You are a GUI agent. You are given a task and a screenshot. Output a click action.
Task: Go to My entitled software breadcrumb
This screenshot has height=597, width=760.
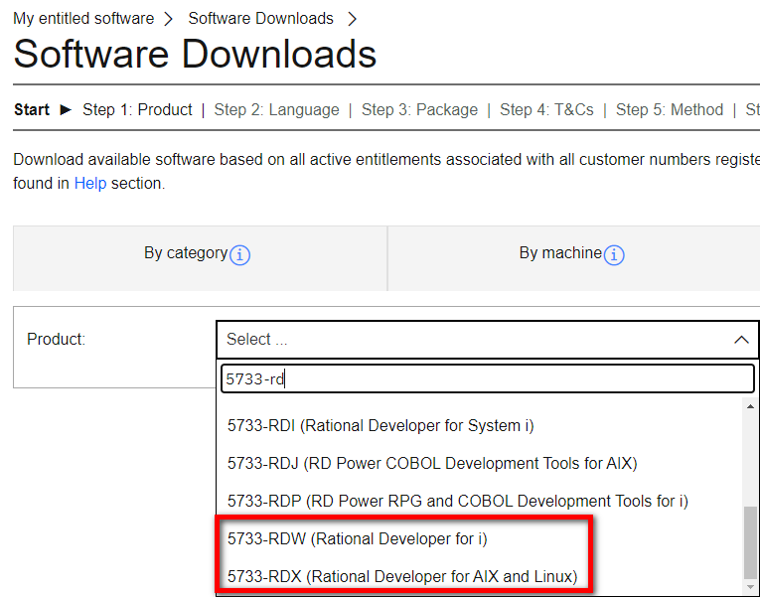pos(83,19)
